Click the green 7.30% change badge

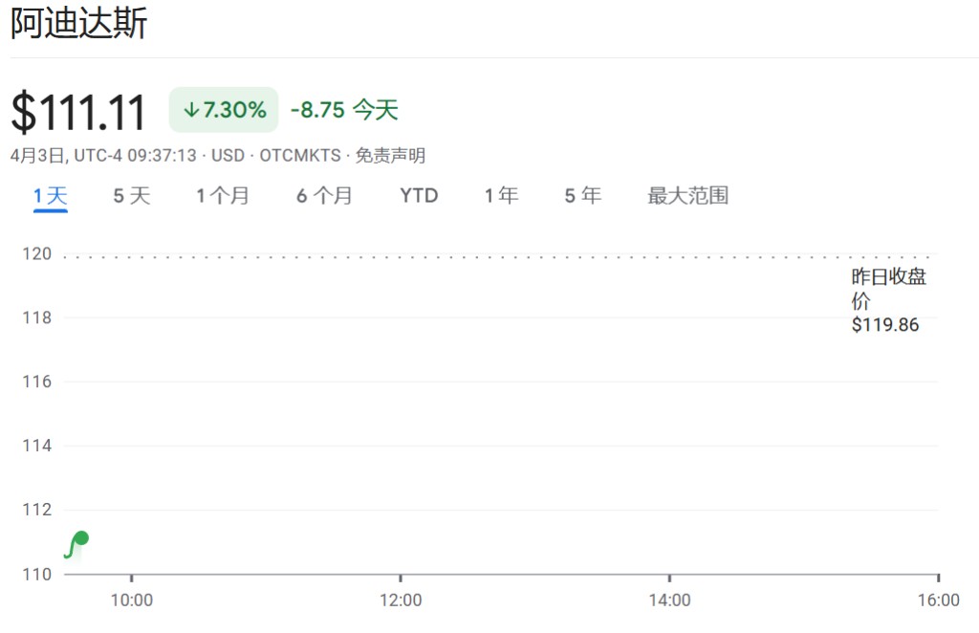(224, 110)
